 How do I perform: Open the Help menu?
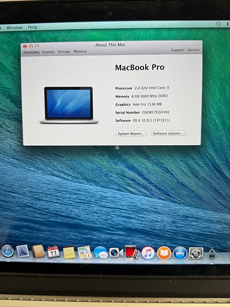click(33, 27)
